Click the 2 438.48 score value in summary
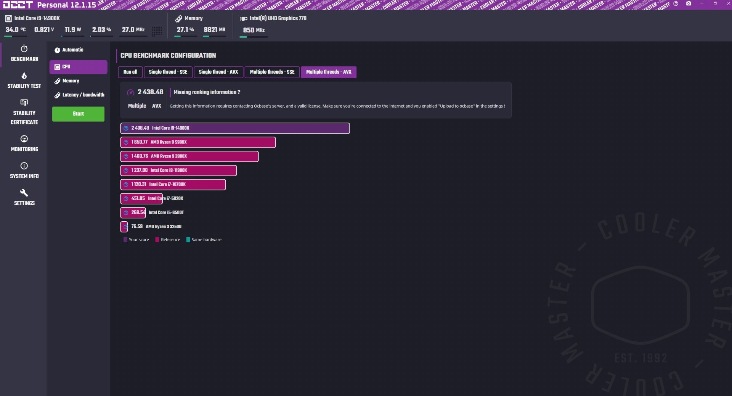Screen dimensions: 732x396 [x=151, y=92]
